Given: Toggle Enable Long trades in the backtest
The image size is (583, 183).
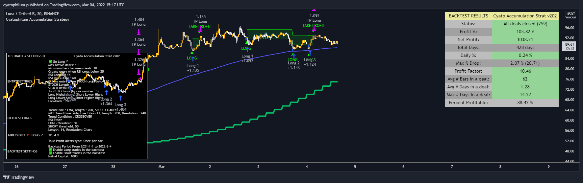Looking at the screenshot, I should coord(50,149).
